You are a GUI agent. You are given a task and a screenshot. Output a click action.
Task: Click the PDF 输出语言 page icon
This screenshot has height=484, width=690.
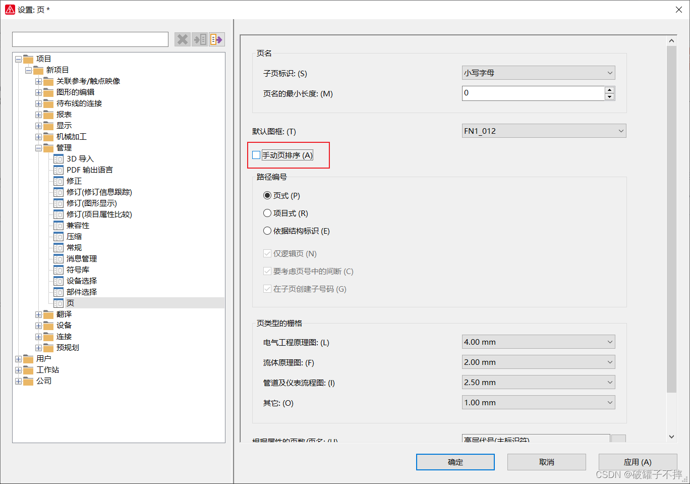(x=59, y=170)
